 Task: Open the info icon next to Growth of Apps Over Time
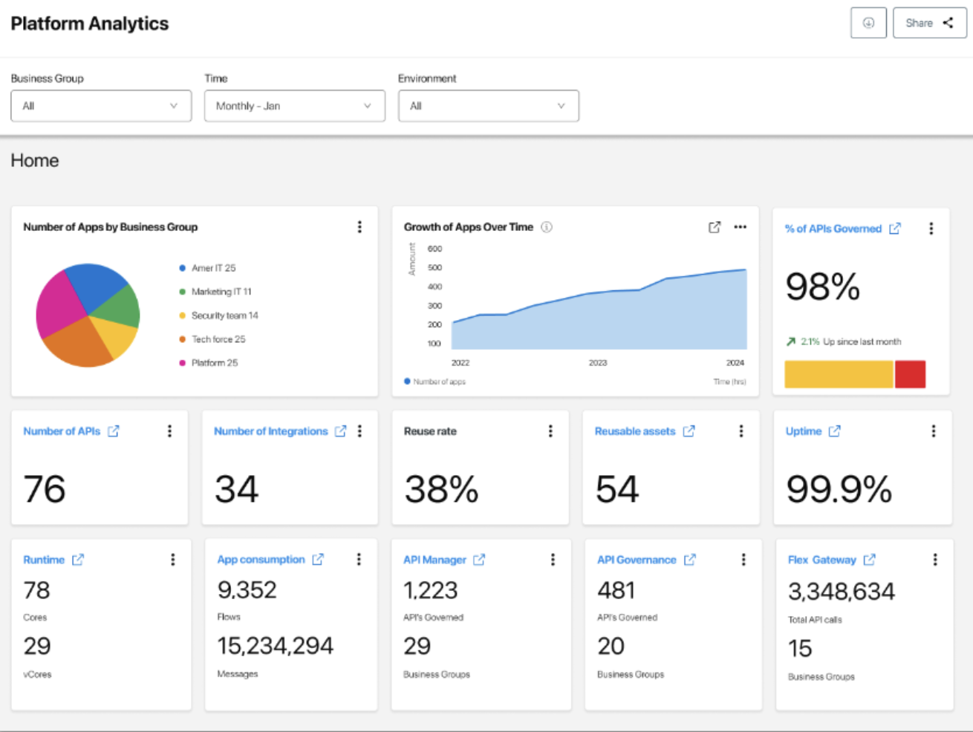(547, 227)
